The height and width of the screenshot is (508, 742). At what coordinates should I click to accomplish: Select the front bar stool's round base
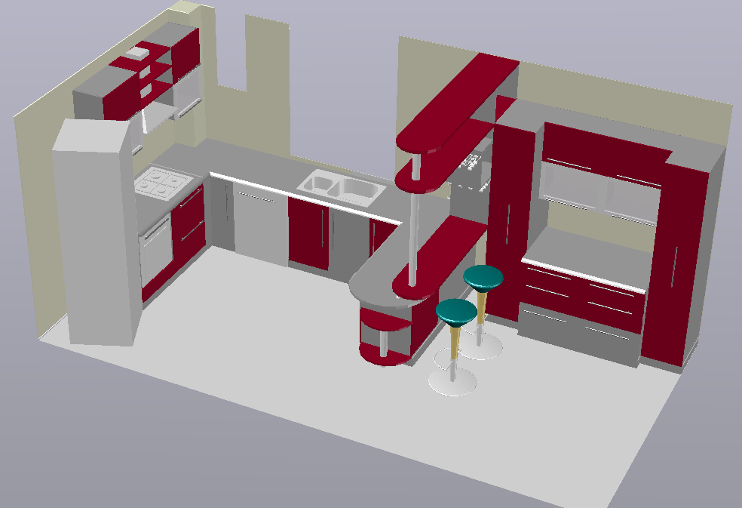click(452, 383)
